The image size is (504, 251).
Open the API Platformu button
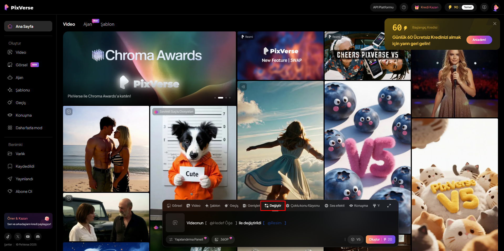pyautogui.click(x=383, y=7)
